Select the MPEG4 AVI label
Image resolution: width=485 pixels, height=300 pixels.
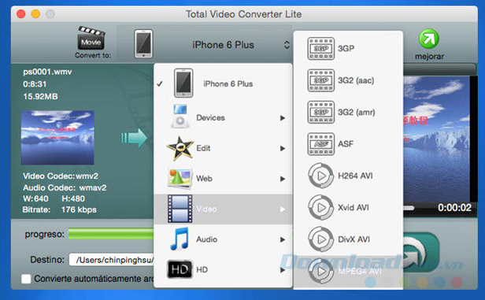click(x=359, y=271)
